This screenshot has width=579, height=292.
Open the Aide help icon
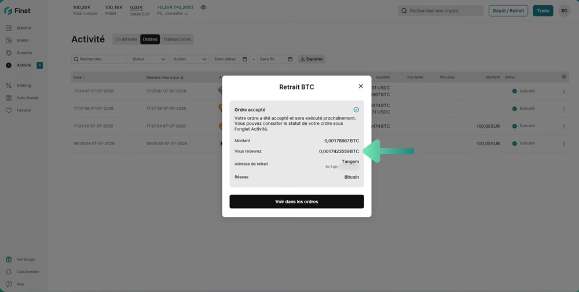9,284
